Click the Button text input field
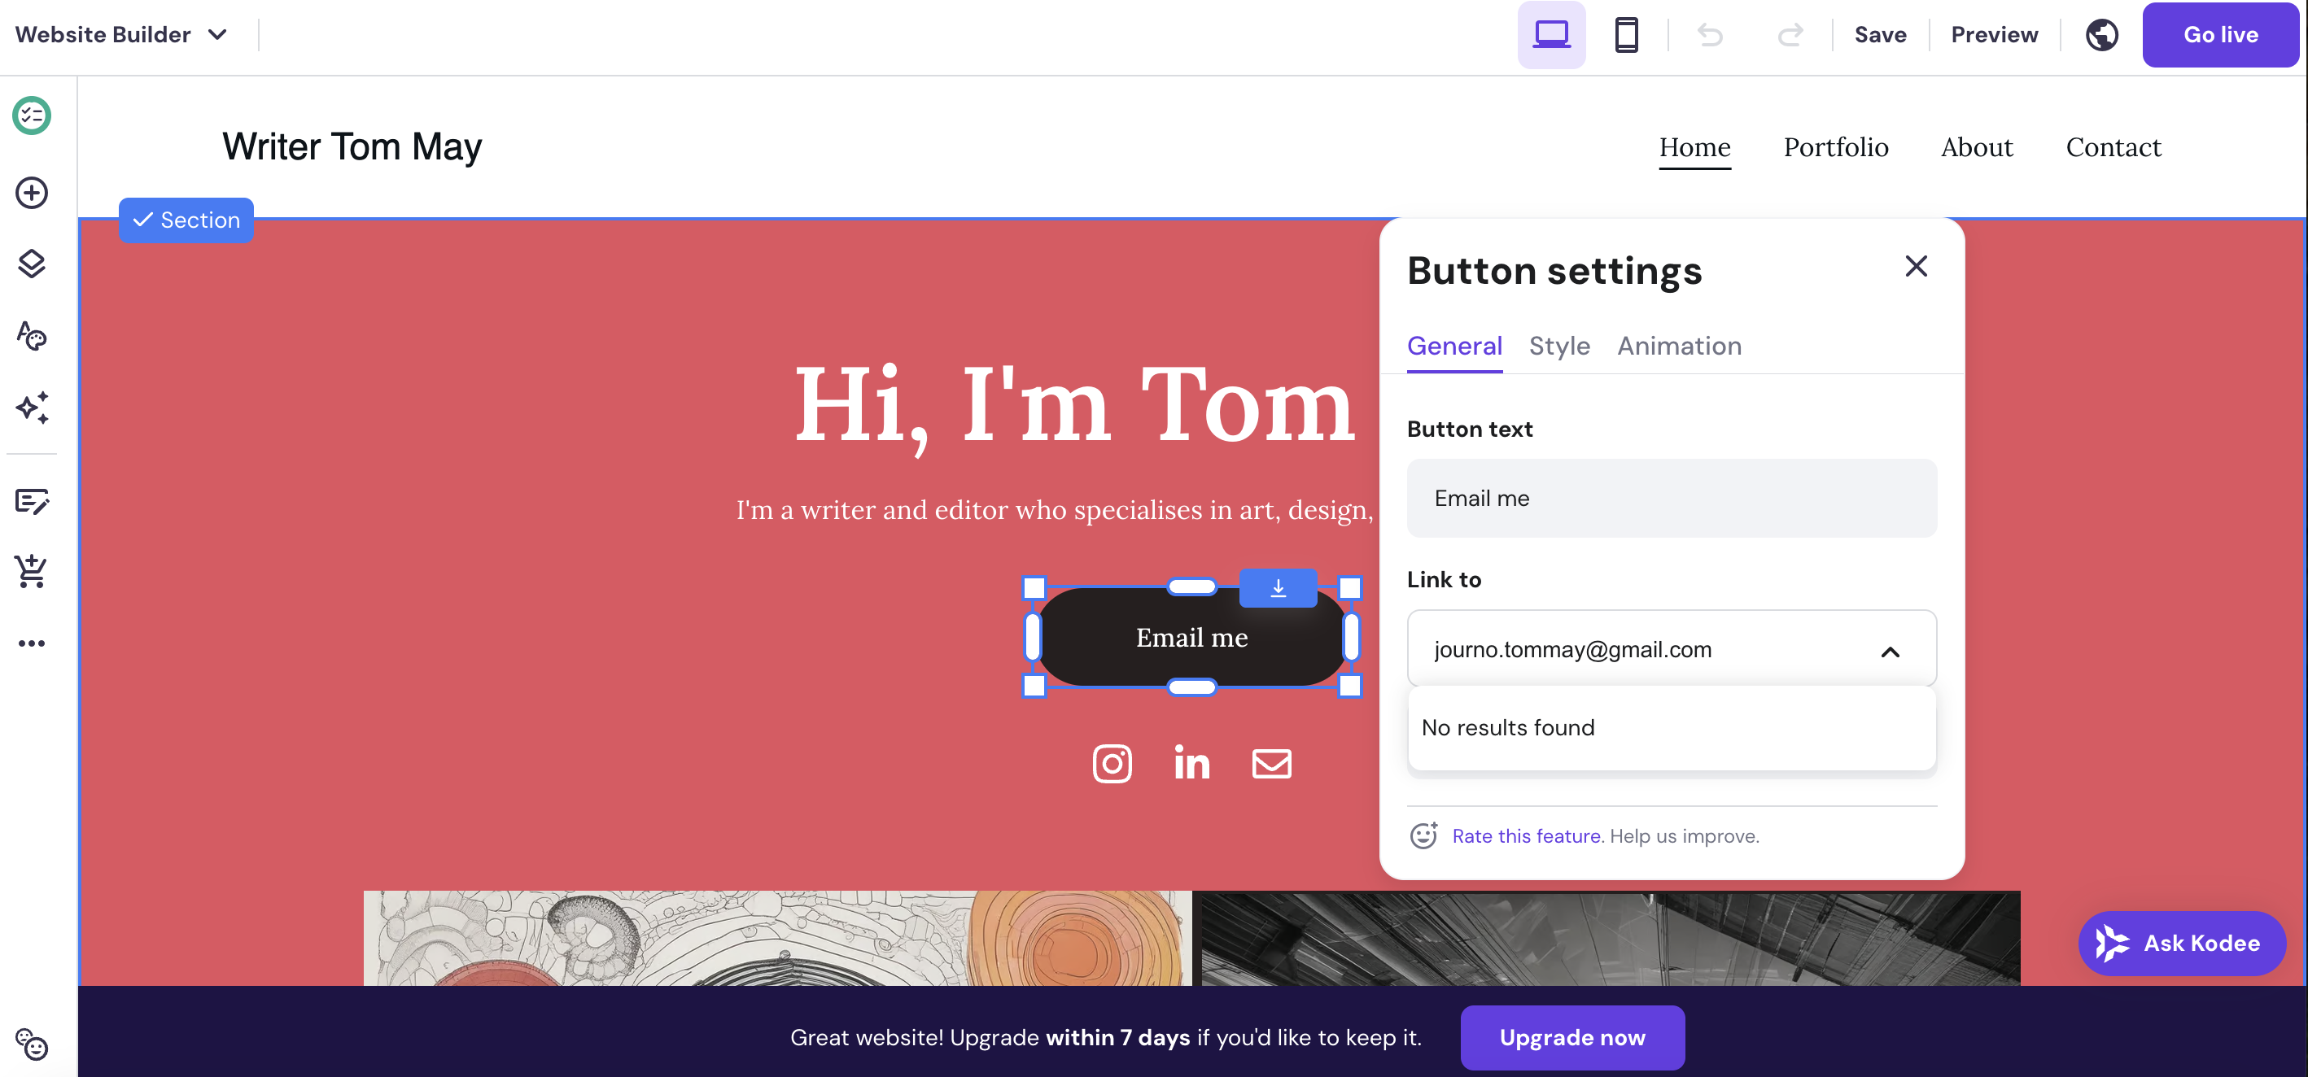 tap(1671, 499)
